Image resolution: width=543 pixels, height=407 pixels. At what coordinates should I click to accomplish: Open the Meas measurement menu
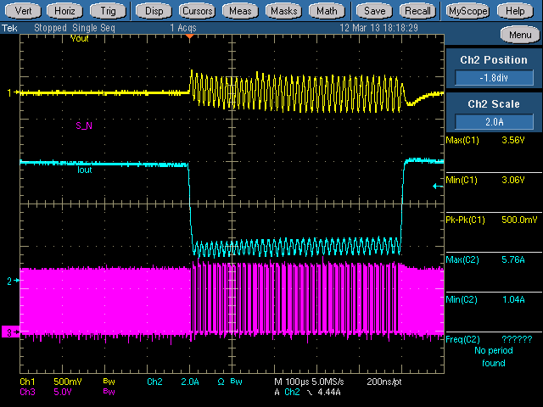(x=241, y=11)
